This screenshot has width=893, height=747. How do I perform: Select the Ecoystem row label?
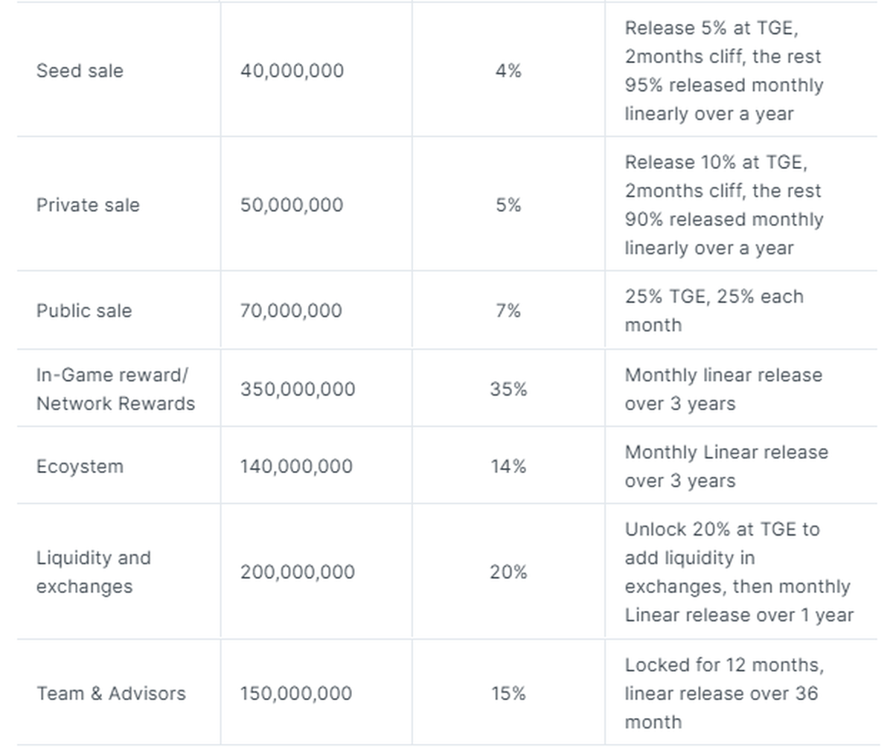coord(80,467)
